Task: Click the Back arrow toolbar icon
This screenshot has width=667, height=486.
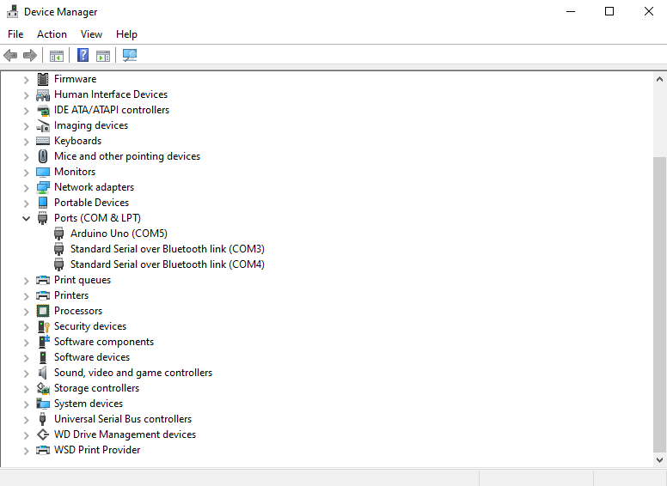Action: (10, 56)
